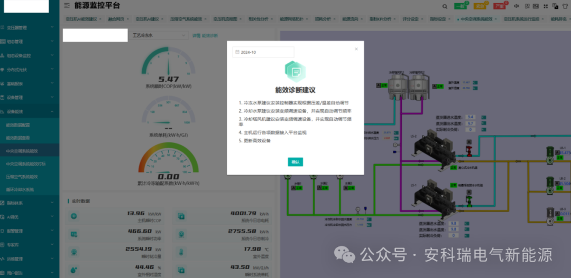Select 中央空调系统能效 in the sidebar
Viewport: 571px width, 278px height.
point(30,151)
